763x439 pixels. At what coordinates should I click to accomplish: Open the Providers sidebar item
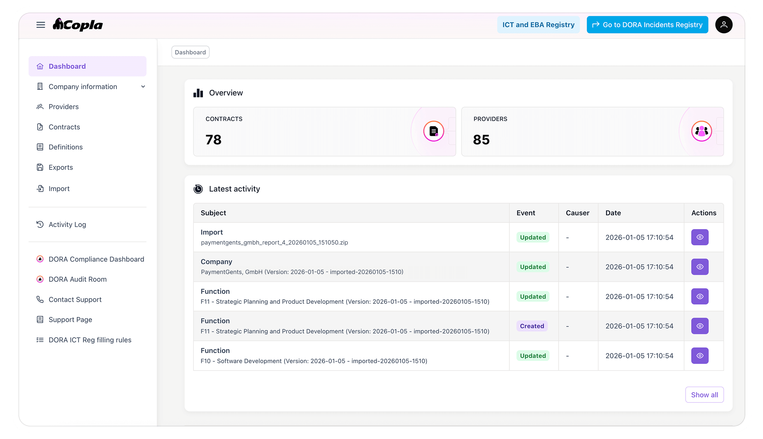pos(64,107)
